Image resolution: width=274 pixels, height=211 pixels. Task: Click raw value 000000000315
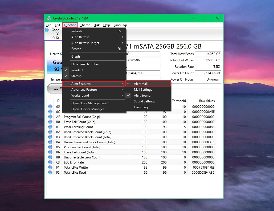click(203, 142)
